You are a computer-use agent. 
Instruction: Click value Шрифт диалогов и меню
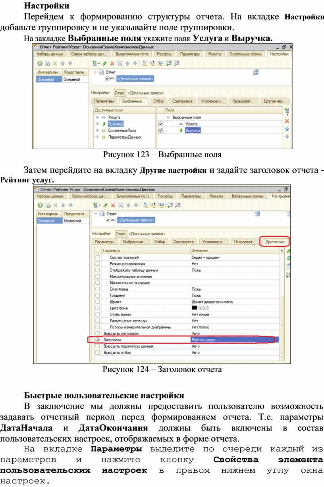(212, 302)
